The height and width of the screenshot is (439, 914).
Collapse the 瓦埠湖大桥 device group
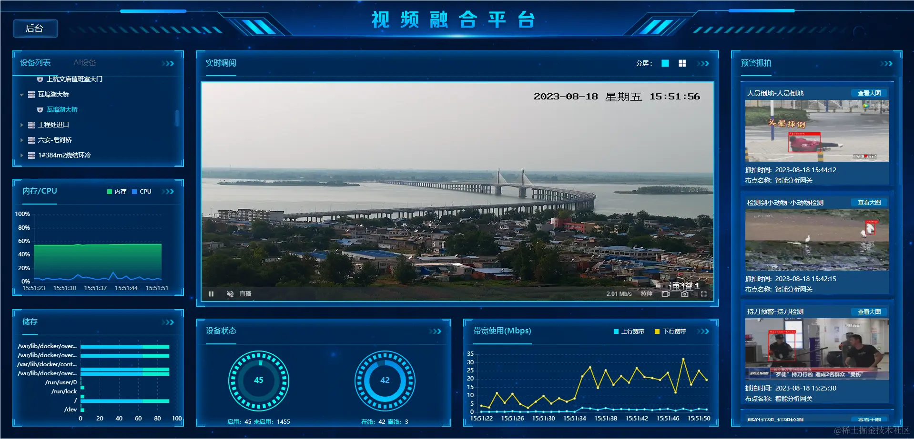[21, 94]
